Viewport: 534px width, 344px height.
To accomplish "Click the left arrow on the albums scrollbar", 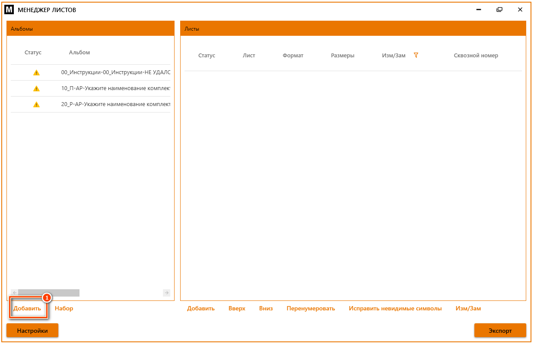I will pyautogui.click(x=14, y=293).
